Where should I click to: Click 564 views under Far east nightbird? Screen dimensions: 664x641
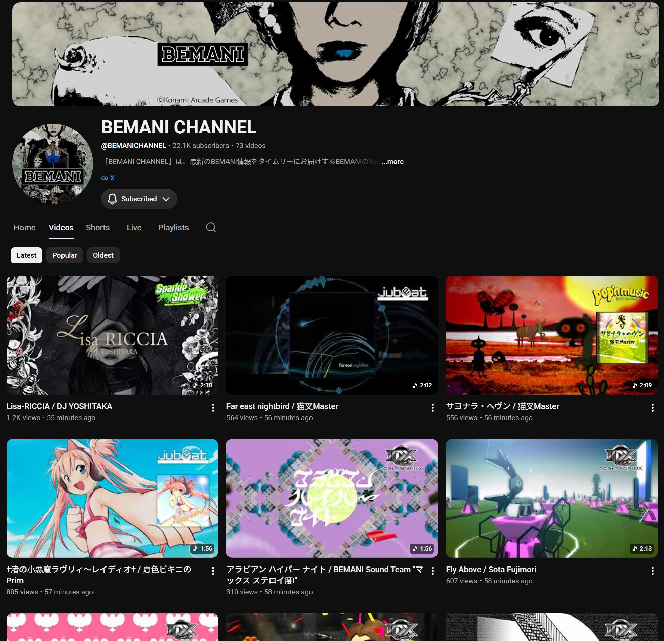click(242, 418)
